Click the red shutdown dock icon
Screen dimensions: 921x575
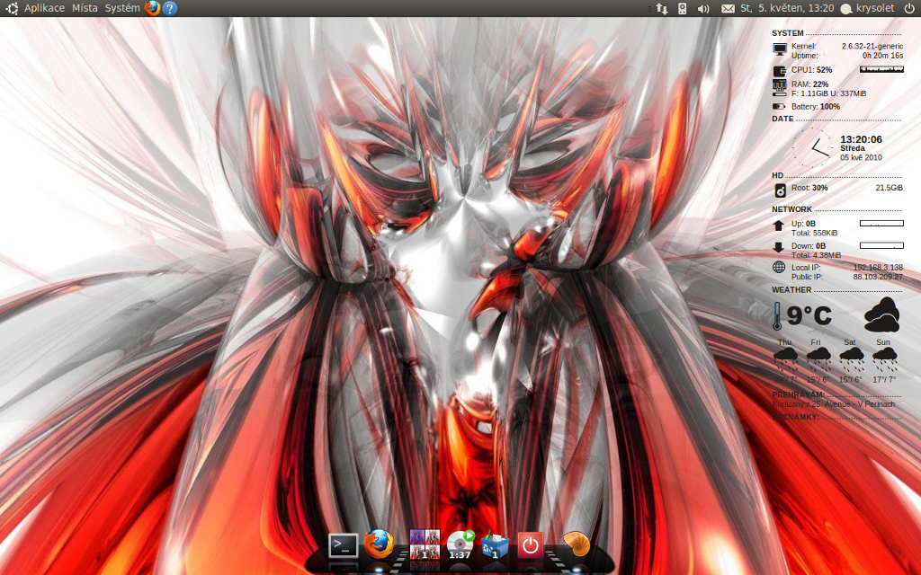(531, 545)
